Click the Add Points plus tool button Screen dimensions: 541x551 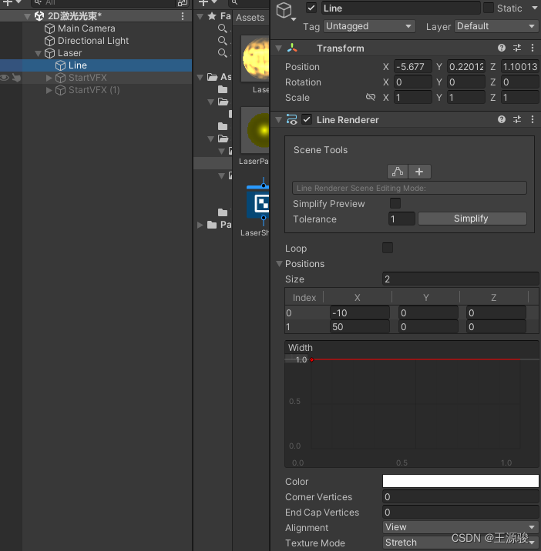pos(420,172)
